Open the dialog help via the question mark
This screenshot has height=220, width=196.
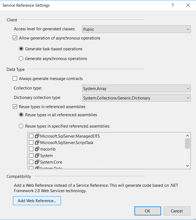coord(173,5)
